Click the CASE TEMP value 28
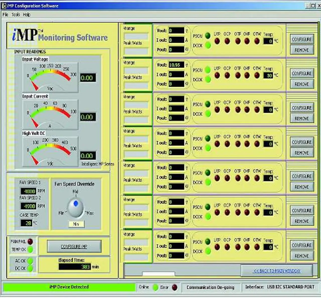Image resolution: width=321 pixels, height=298 pixels. pyautogui.click(x=27, y=223)
